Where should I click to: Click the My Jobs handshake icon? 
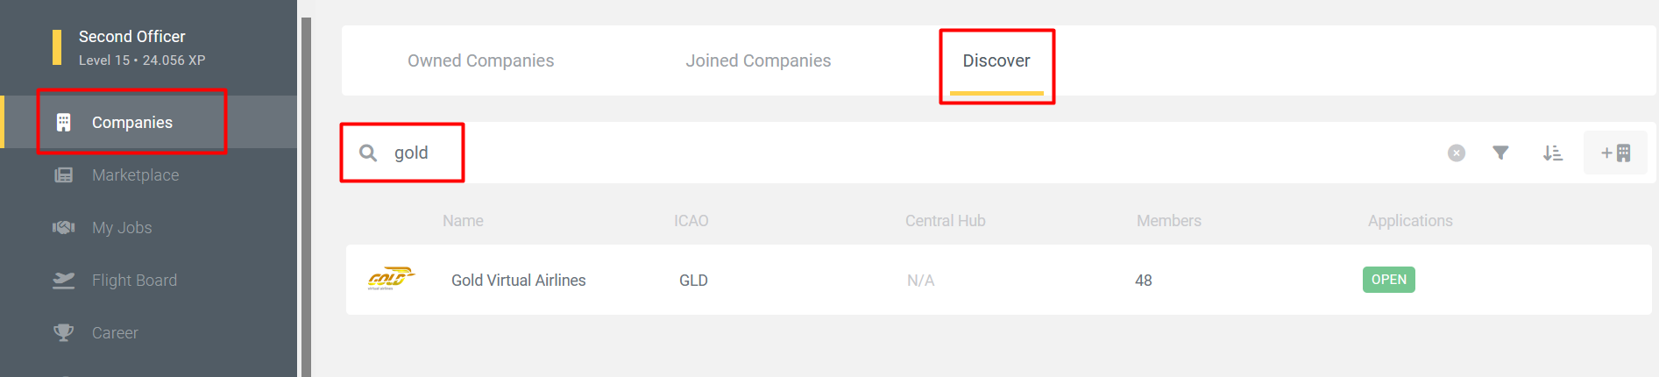click(x=64, y=228)
